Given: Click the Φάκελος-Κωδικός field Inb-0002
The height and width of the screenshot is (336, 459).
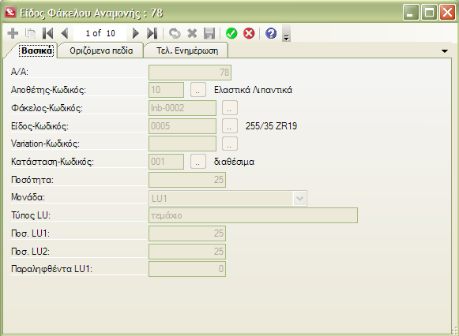Looking at the screenshot, I should pyautogui.click(x=182, y=108).
